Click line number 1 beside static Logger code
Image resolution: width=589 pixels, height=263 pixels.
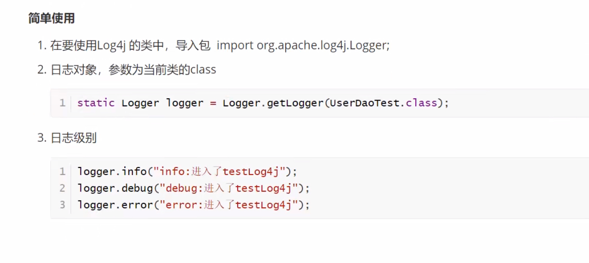62,103
